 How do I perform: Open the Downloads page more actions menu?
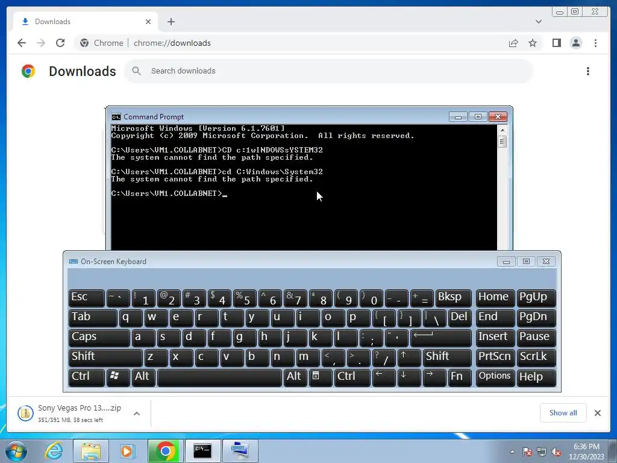588,71
